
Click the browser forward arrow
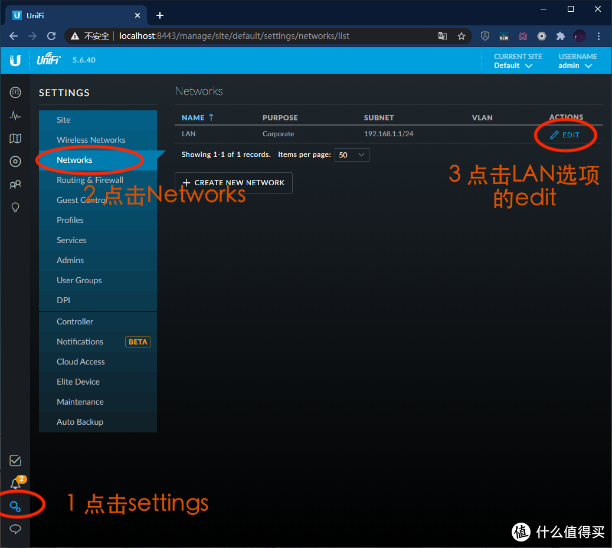point(32,36)
